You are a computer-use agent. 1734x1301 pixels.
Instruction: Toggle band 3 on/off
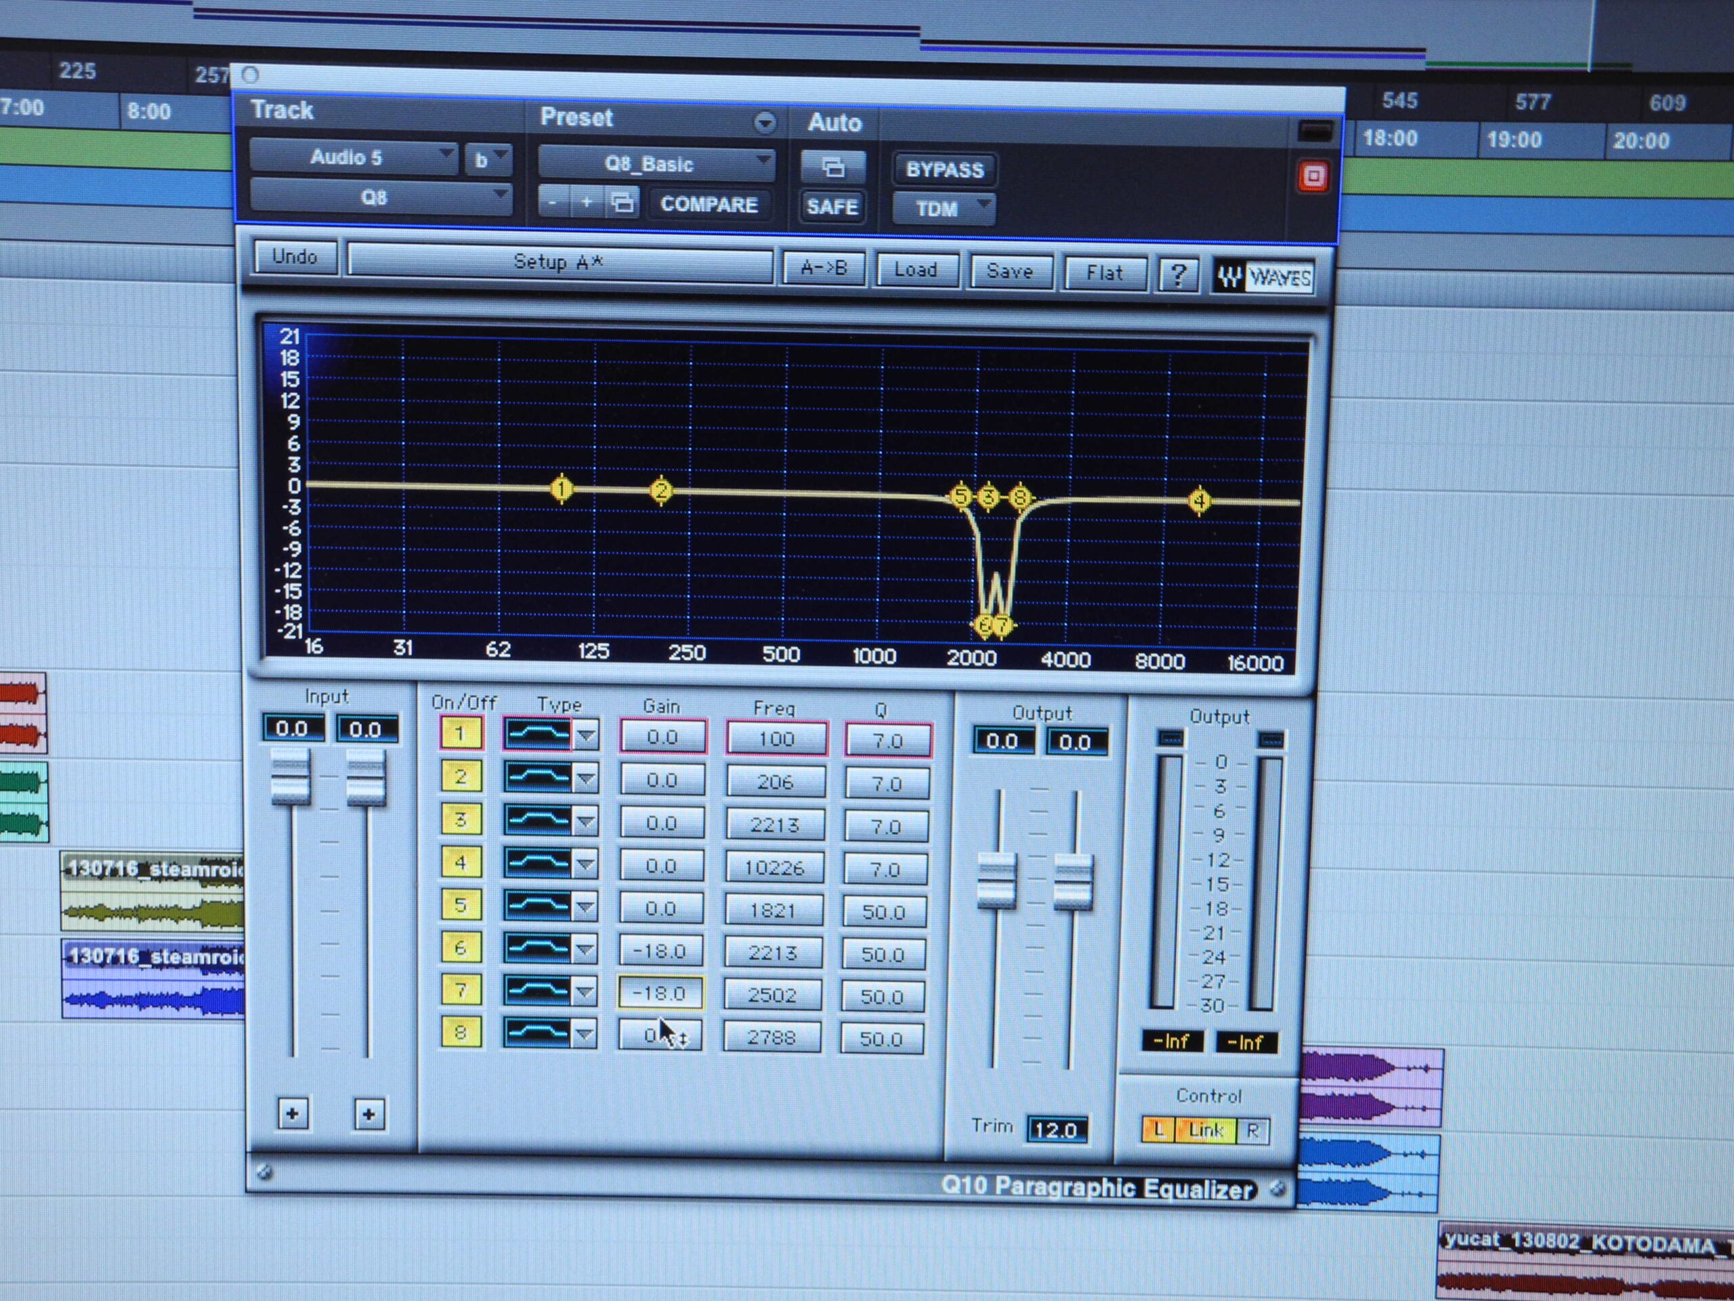click(460, 821)
